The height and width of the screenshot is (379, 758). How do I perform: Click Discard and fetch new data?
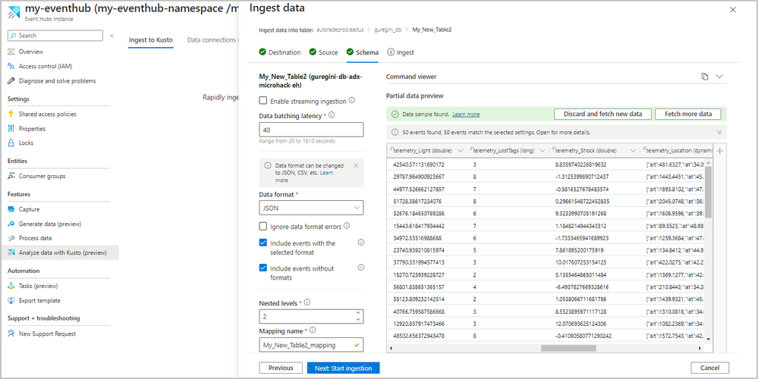point(602,114)
